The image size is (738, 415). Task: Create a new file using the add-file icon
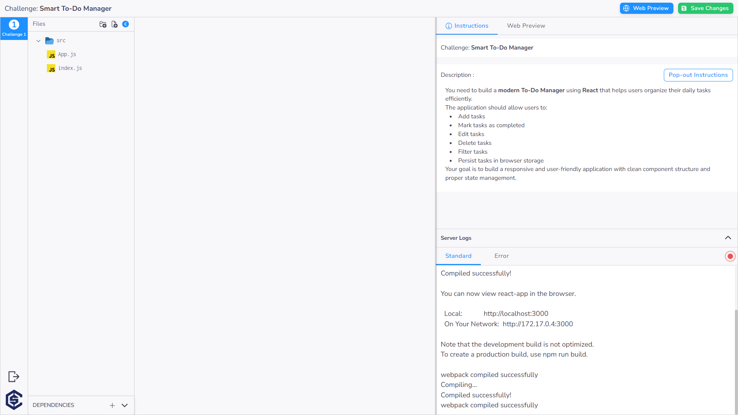tap(114, 24)
